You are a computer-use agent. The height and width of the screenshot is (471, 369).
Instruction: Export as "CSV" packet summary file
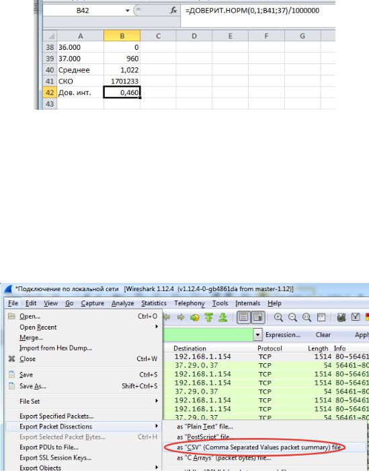259,447
